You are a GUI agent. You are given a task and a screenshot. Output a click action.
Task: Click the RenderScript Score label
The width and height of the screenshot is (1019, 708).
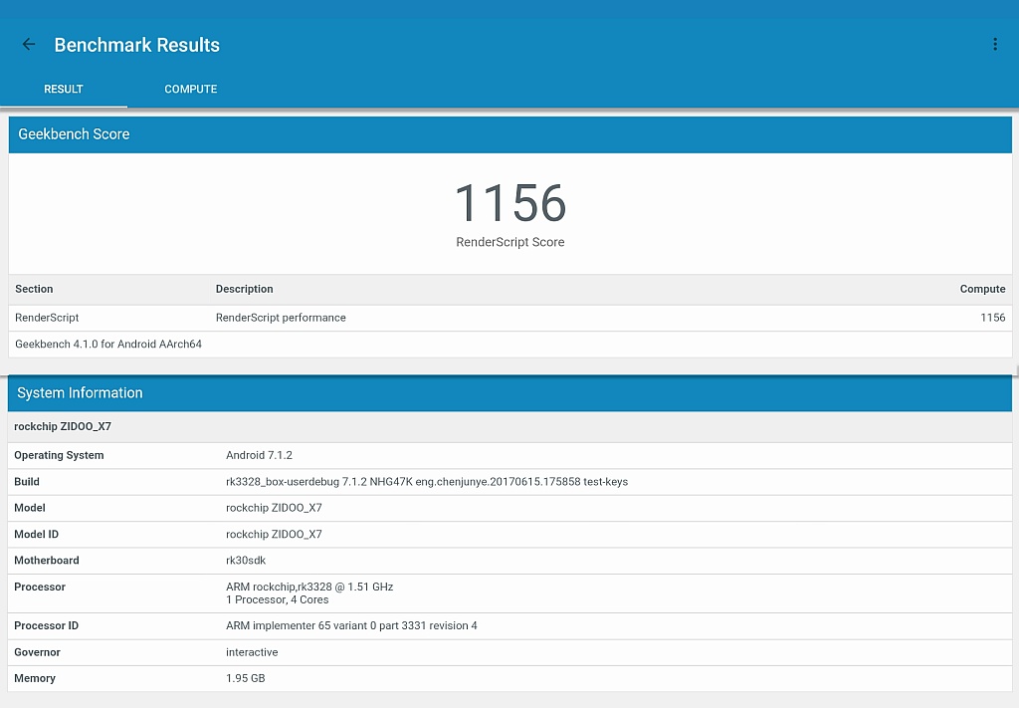coord(510,242)
